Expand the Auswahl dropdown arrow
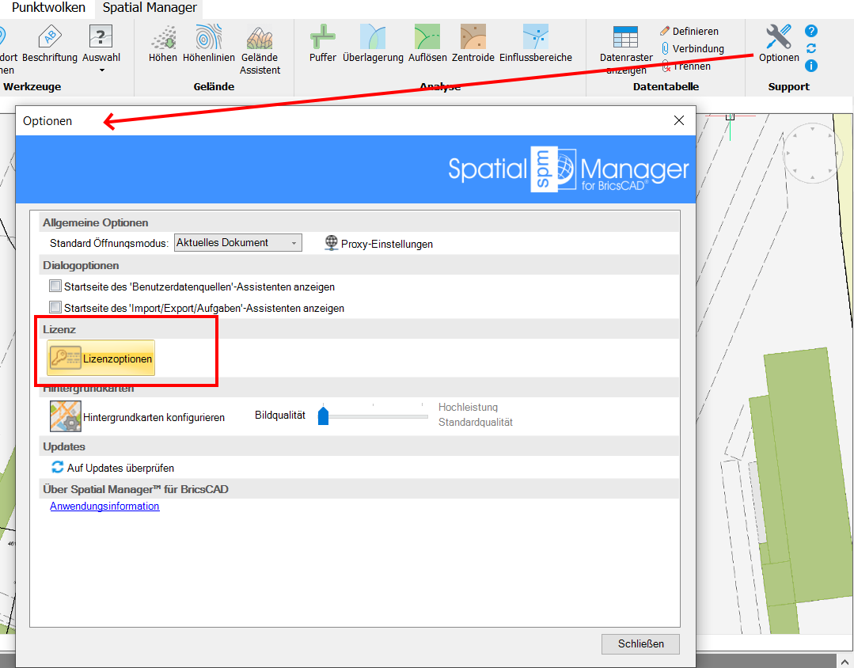 click(x=101, y=70)
